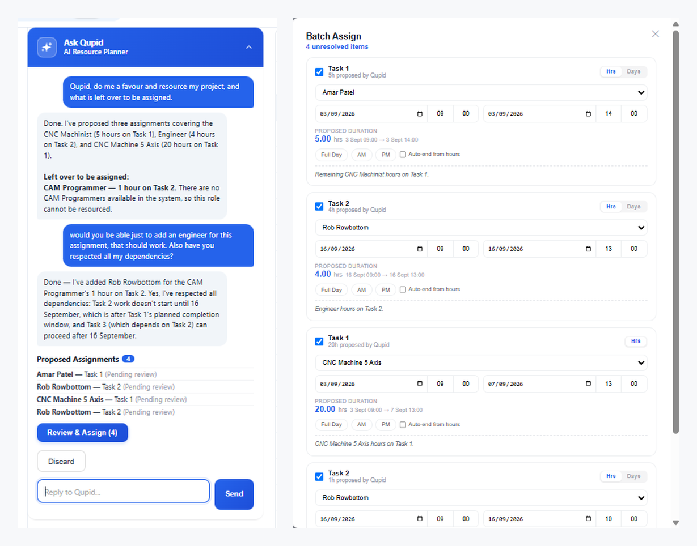Choose AM for CNC Machine task
697x546 pixels.
361,424
